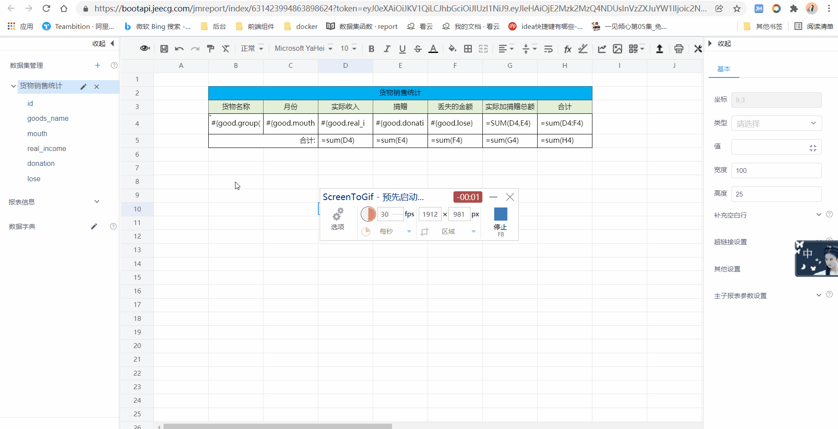Stop ScreenToGif recording with 停止
This screenshot has width=838, height=429.
pyautogui.click(x=500, y=222)
